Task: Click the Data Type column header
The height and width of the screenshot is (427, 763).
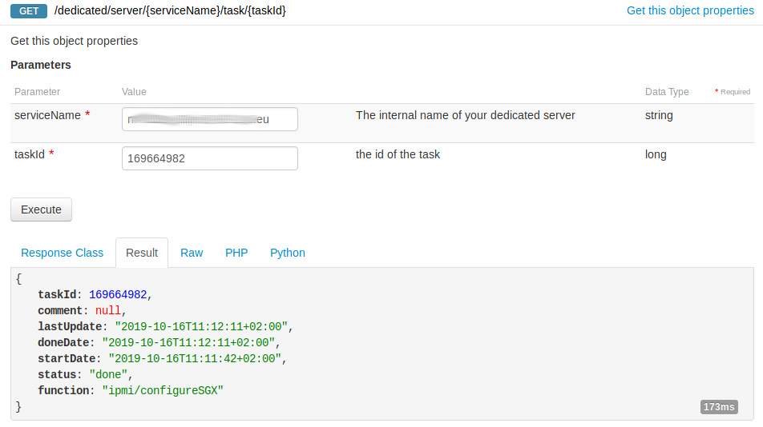Action: coord(667,92)
